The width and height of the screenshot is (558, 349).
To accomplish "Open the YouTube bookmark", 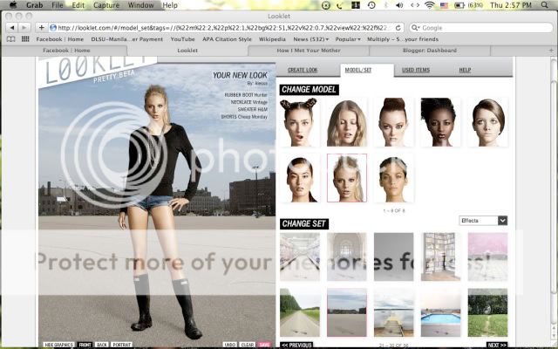I will (182, 39).
